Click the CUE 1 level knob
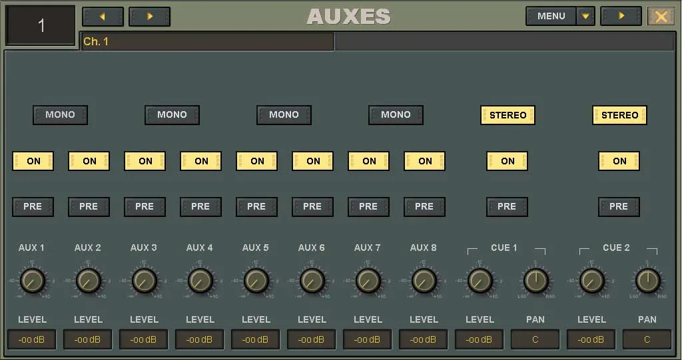 point(480,280)
